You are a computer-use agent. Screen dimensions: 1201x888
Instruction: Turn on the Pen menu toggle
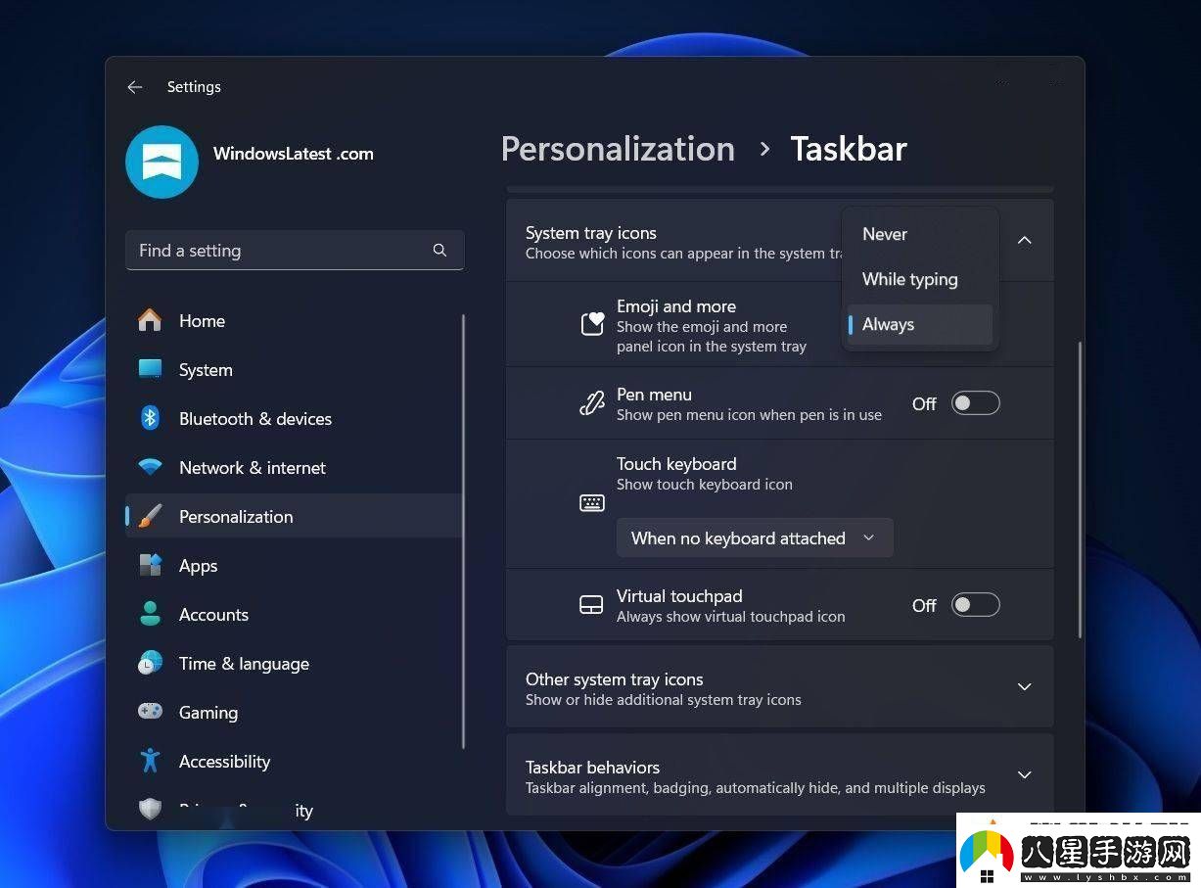tap(976, 403)
